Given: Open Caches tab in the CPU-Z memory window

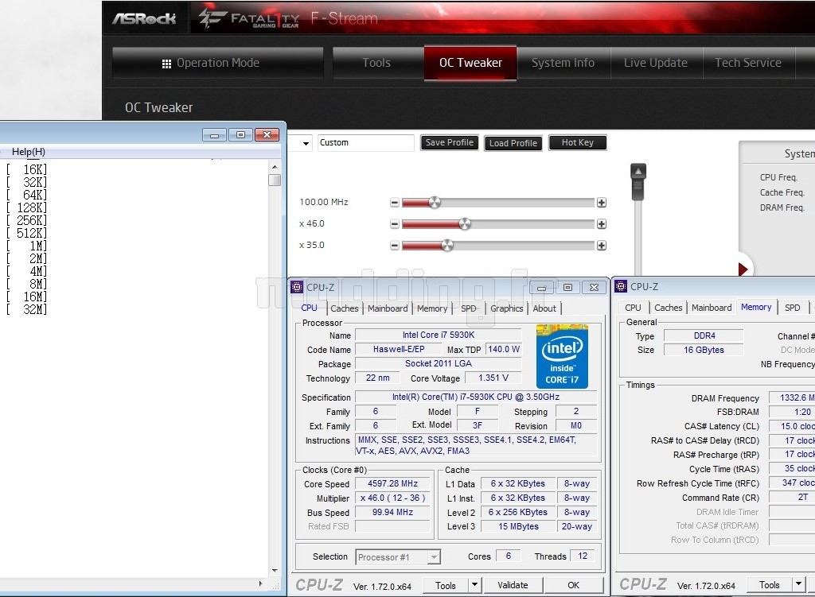Looking at the screenshot, I should tap(669, 308).
